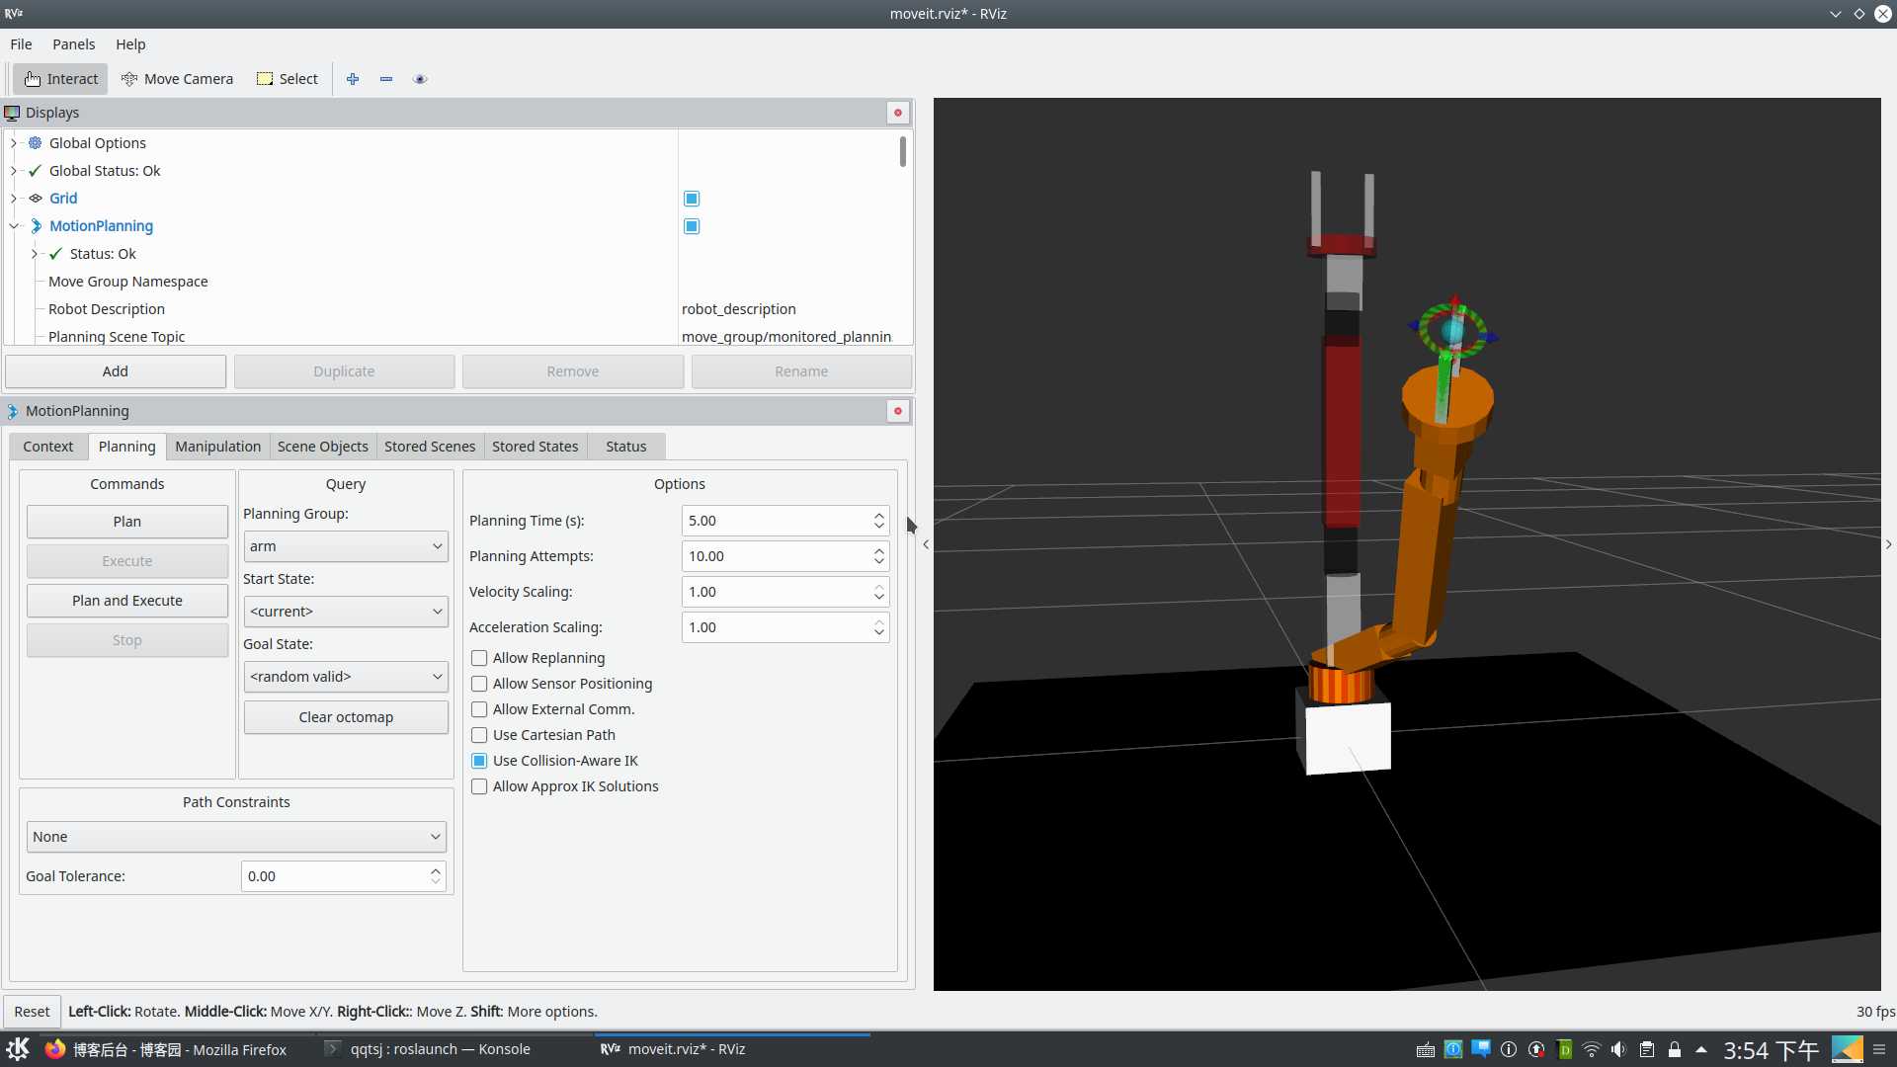Click the green rotation ring interactive marker

pos(1425,329)
